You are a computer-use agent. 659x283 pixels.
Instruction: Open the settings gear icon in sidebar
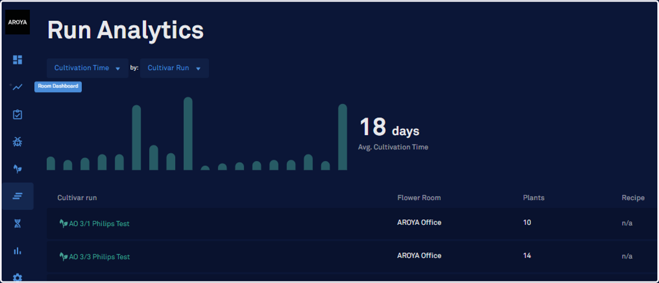18,278
